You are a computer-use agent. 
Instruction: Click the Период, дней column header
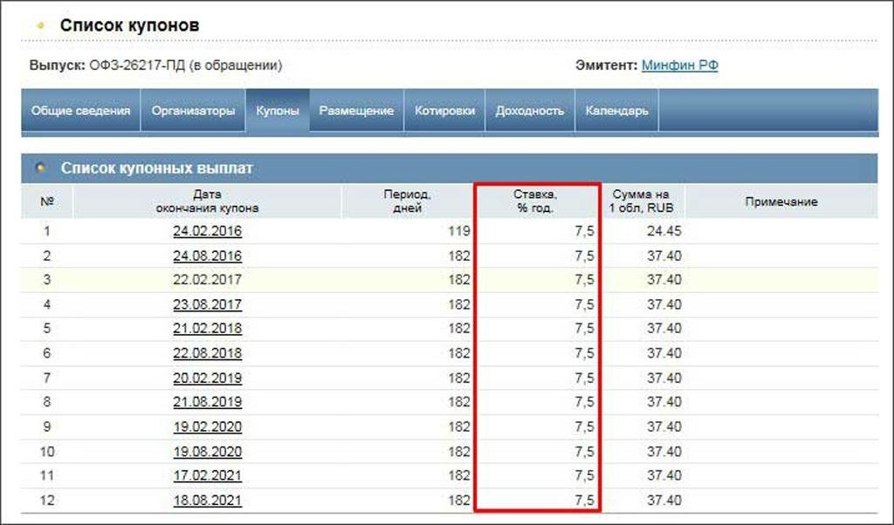pos(407,201)
